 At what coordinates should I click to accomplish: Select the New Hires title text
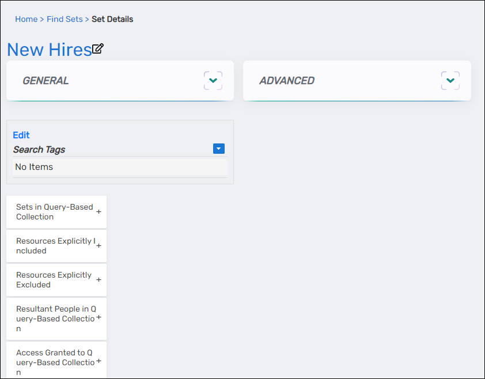tap(49, 50)
